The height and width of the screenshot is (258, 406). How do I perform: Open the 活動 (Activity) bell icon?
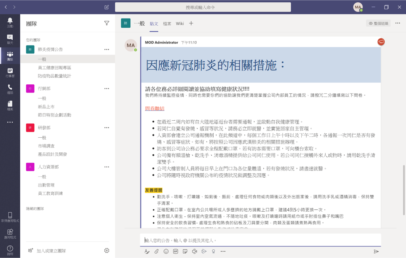tap(10, 22)
